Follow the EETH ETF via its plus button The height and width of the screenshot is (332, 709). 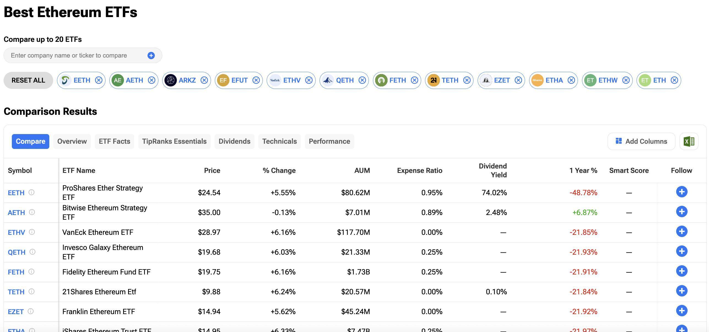tap(682, 192)
